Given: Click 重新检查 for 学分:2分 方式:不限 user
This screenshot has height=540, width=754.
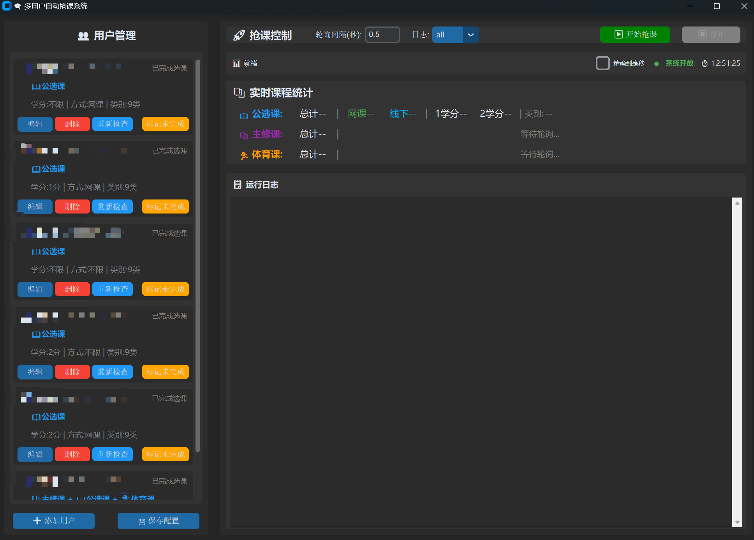Looking at the screenshot, I should (x=113, y=372).
